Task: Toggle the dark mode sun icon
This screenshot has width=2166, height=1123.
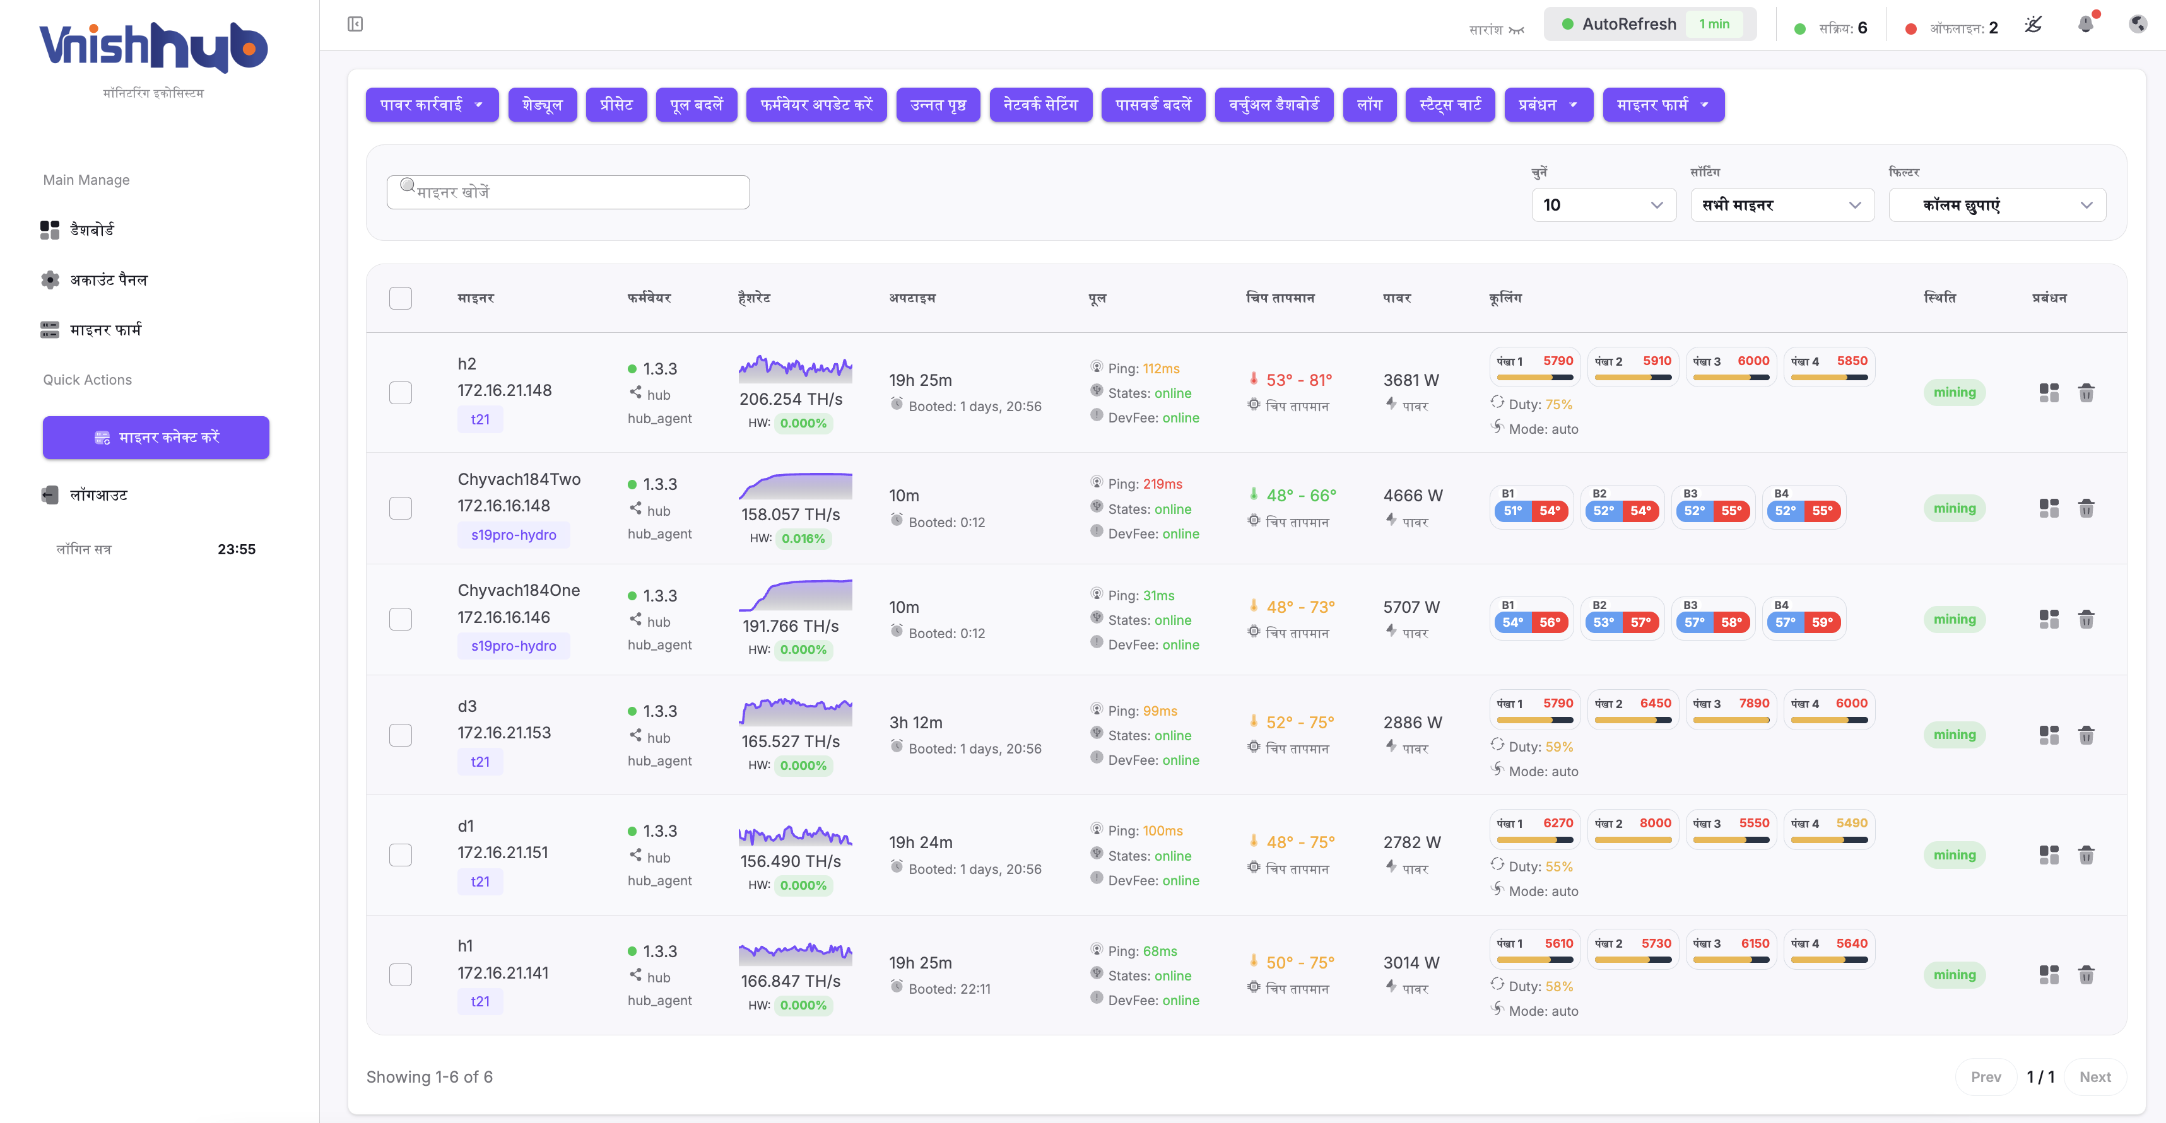Action: tap(2033, 25)
